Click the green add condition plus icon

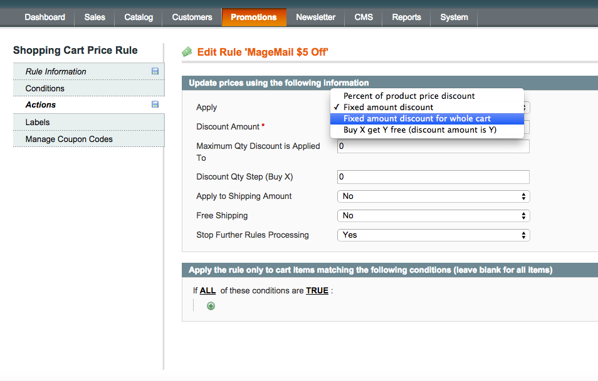[x=211, y=306]
